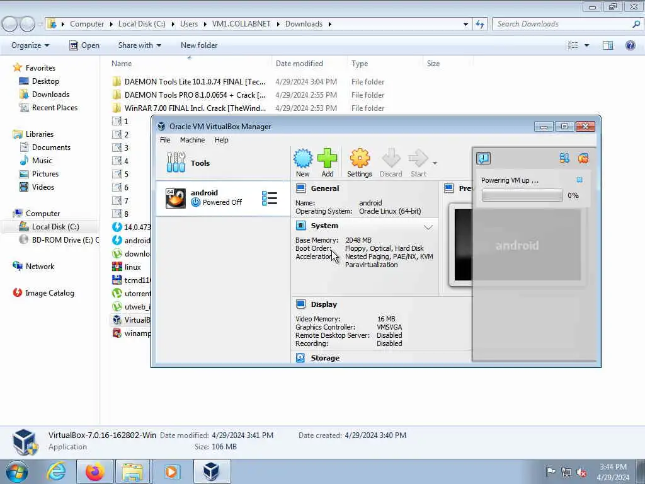This screenshot has height=484, width=645.
Task: Click the Display section monitor icon
Action: 300,304
